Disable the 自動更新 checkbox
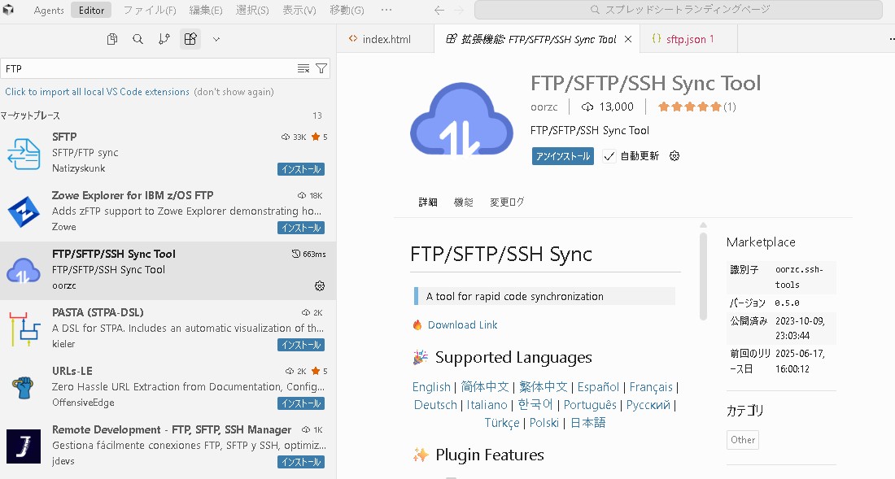This screenshot has width=895, height=479. [x=609, y=156]
